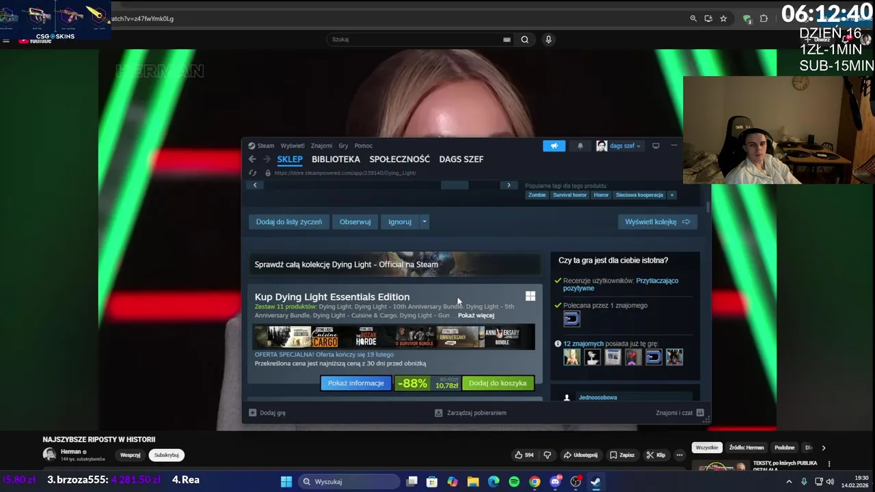
Task: Open the Znajomi menu in Steam
Action: 321,146
